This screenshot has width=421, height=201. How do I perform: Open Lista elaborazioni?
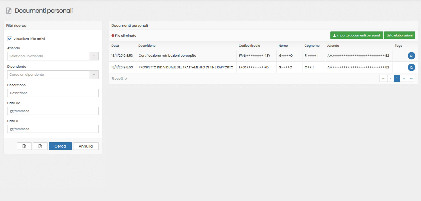(399, 35)
